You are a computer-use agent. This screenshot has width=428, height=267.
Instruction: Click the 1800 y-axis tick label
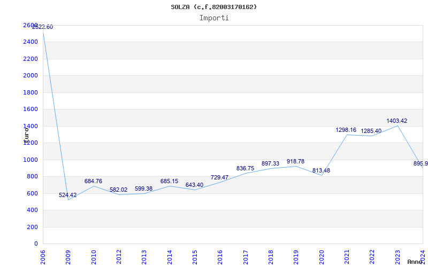(30, 92)
